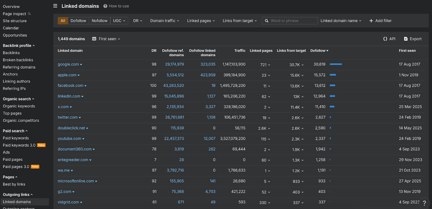Click the dofollow bar for apple.com row
432x209 pixels.
pyautogui.click(x=333, y=75)
